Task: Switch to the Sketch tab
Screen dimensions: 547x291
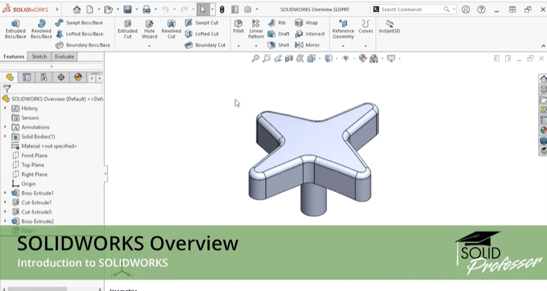Action: [x=40, y=56]
